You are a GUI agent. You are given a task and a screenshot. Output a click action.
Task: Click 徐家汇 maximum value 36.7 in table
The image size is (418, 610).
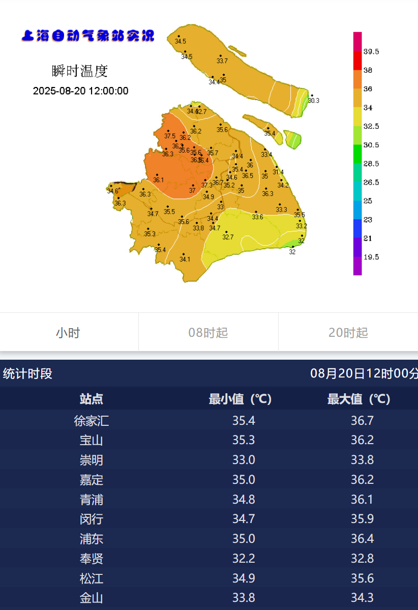(x=363, y=421)
